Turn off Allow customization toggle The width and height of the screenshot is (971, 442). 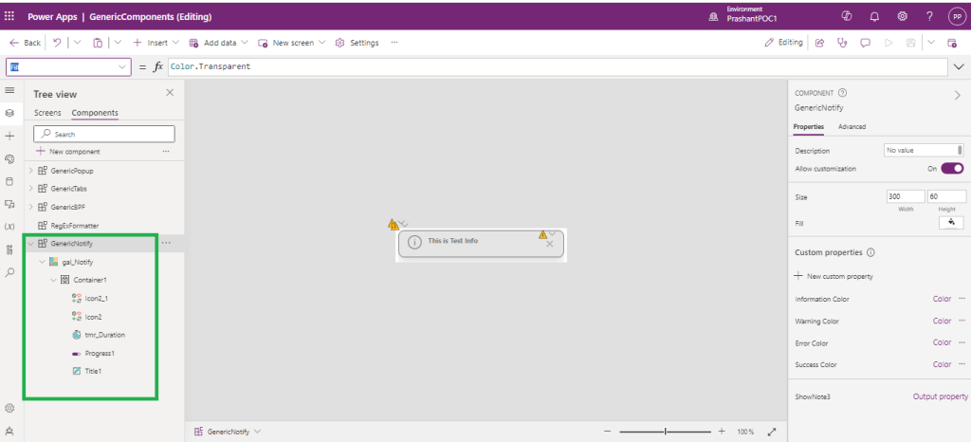(x=951, y=168)
